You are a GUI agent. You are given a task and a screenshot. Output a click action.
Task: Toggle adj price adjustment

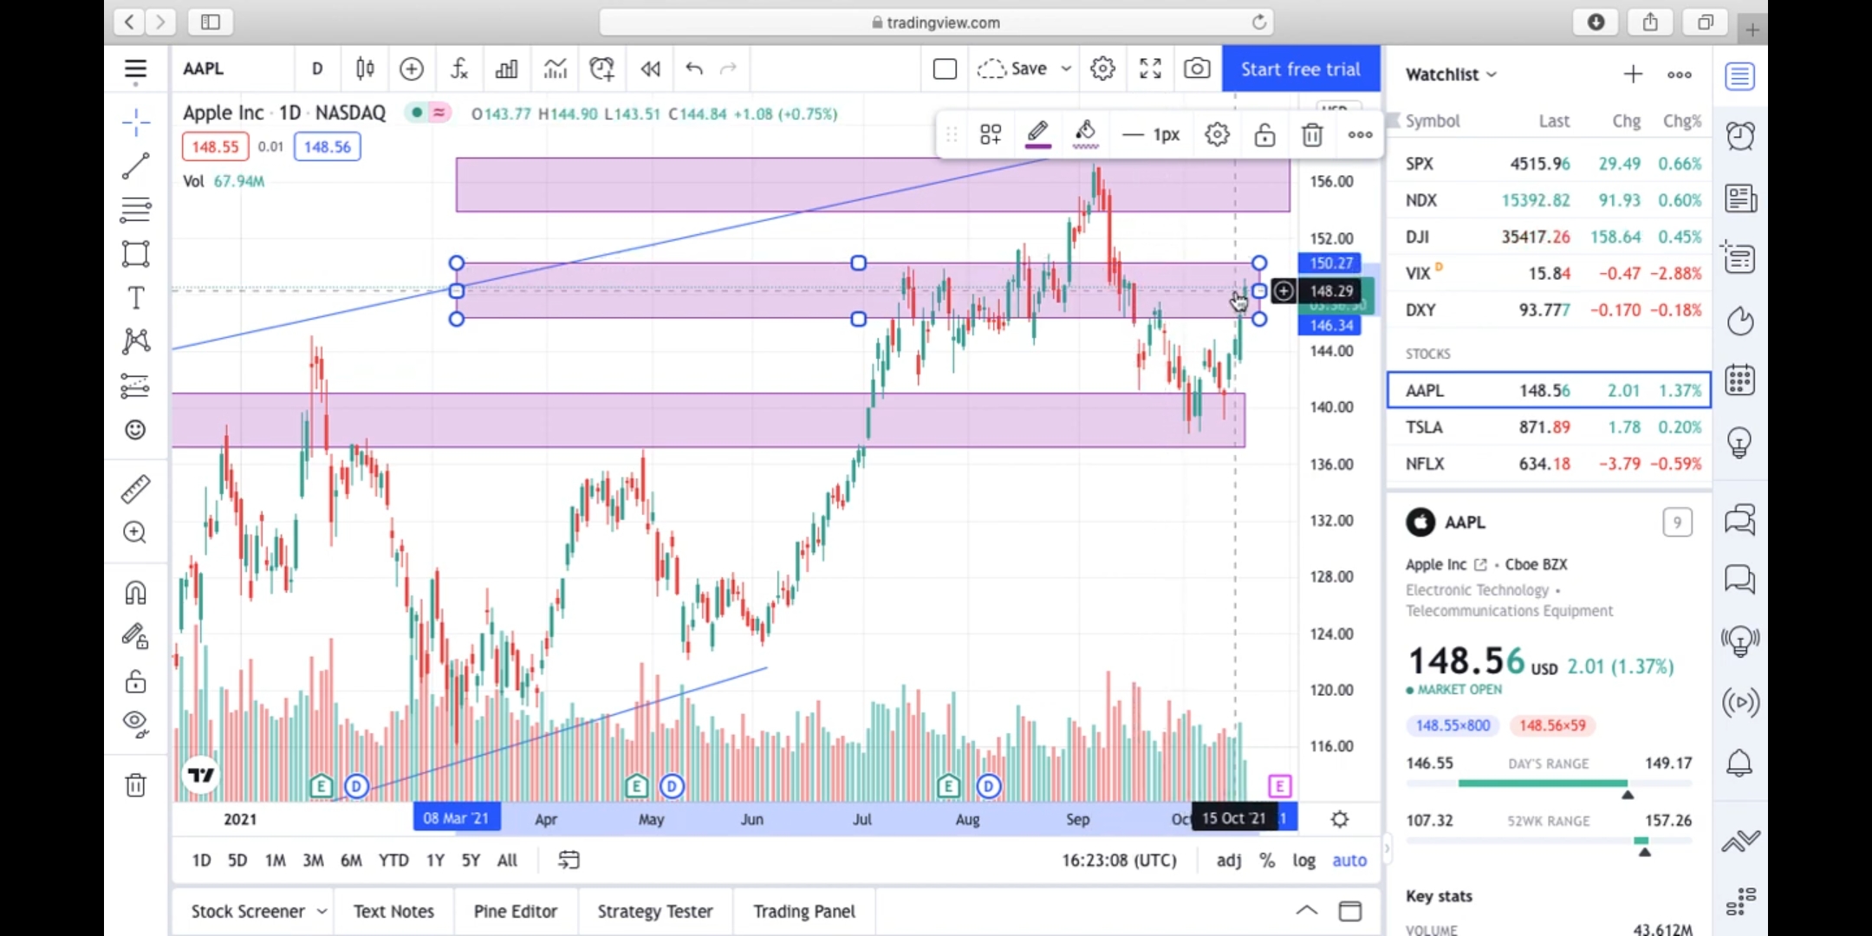tap(1229, 860)
